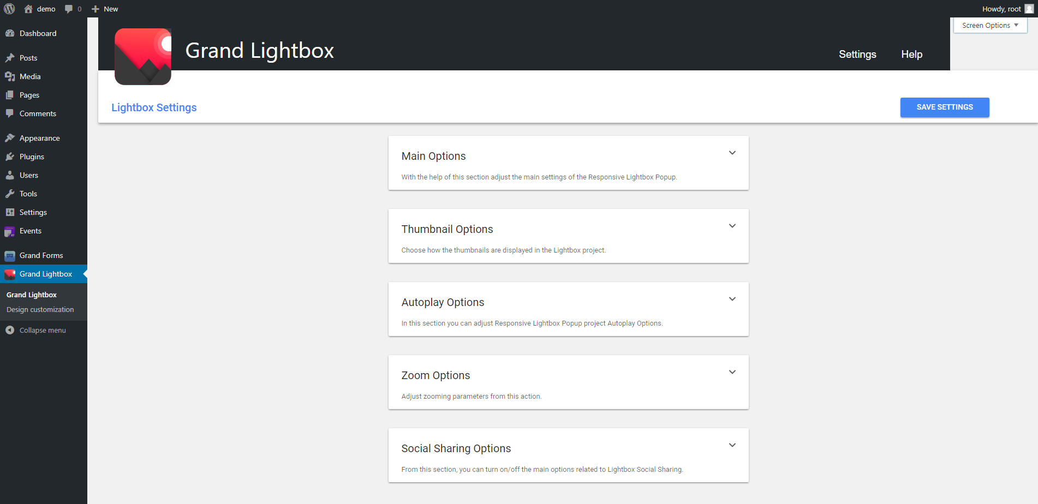Open the Events sidebar item
Viewport: 1038px width, 504px height.
31,231
